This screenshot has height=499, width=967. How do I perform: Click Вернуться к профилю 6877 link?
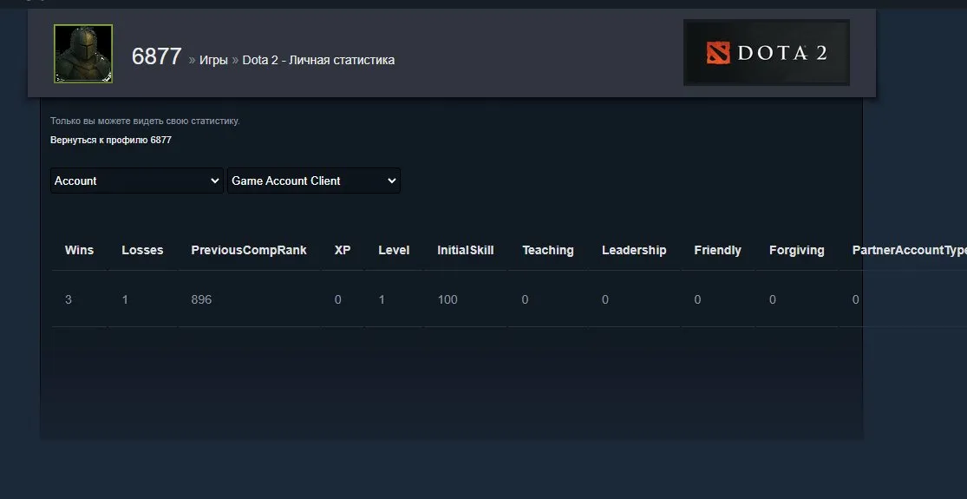tap(111, 140)
